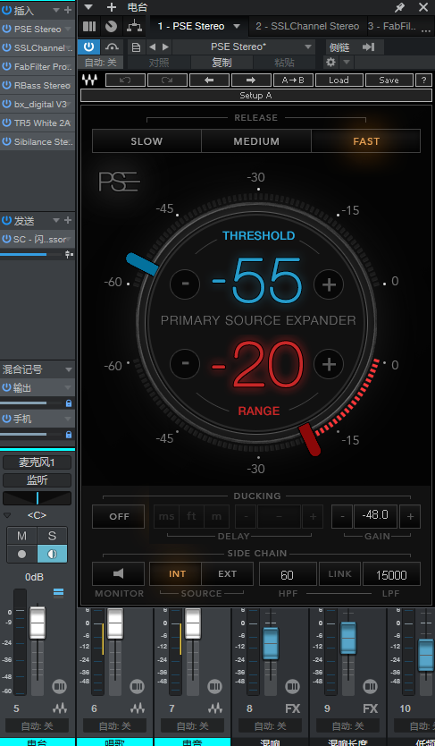This screenshot has width=435, height=746.
Task: Toggle the SC send power button
Action: [6, 240]
